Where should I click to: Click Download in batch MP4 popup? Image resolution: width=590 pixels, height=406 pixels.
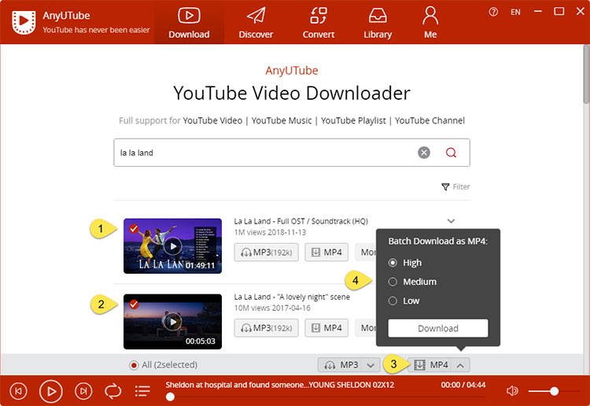point(438,328)
